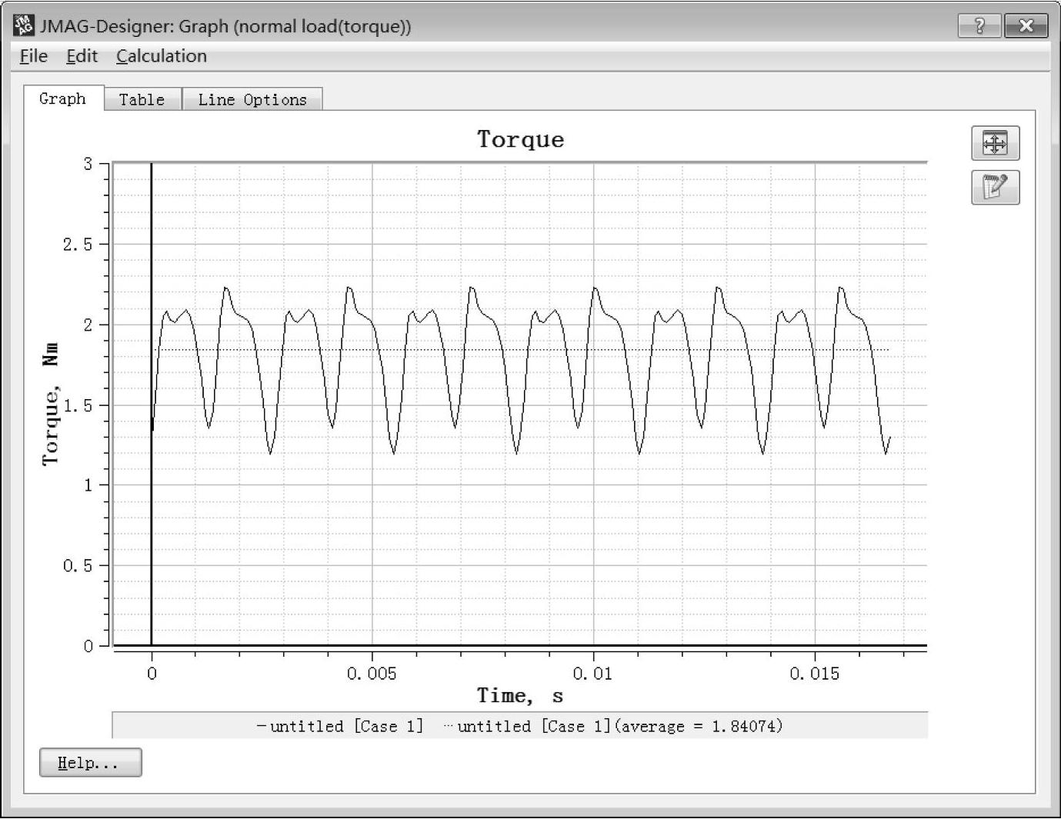Open the Calculation menu
The height and width of the screenshot is (819, 1061).
(162, 56)
